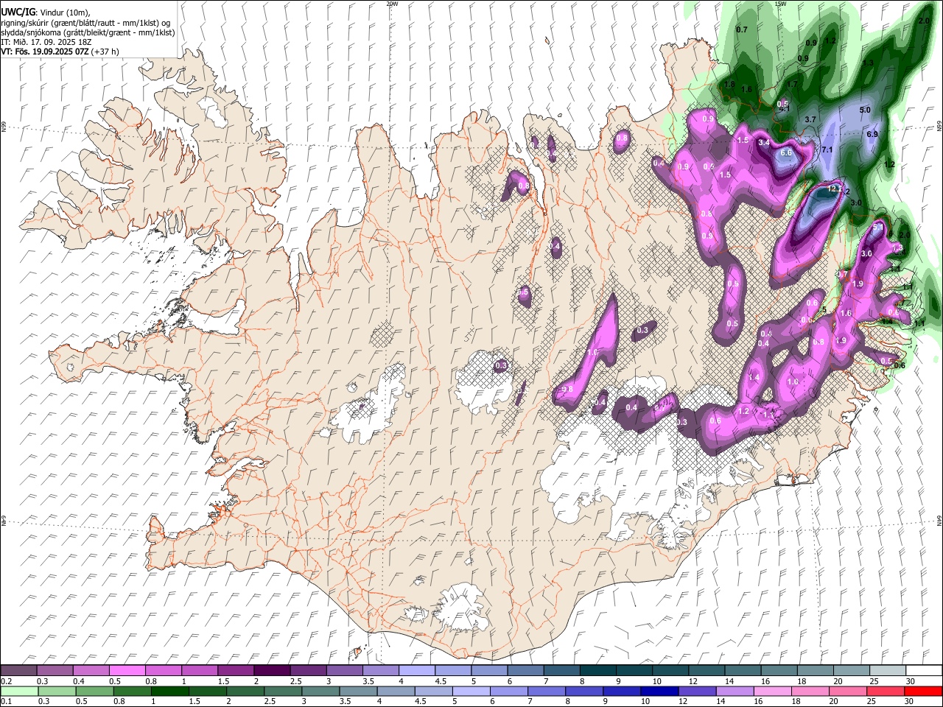The width and height of the screenshot is (943, 707).
Task: Click the 'VT: Fös. 19.09.2025 07Z (+37 h)' line
Action: coord(60,52)
